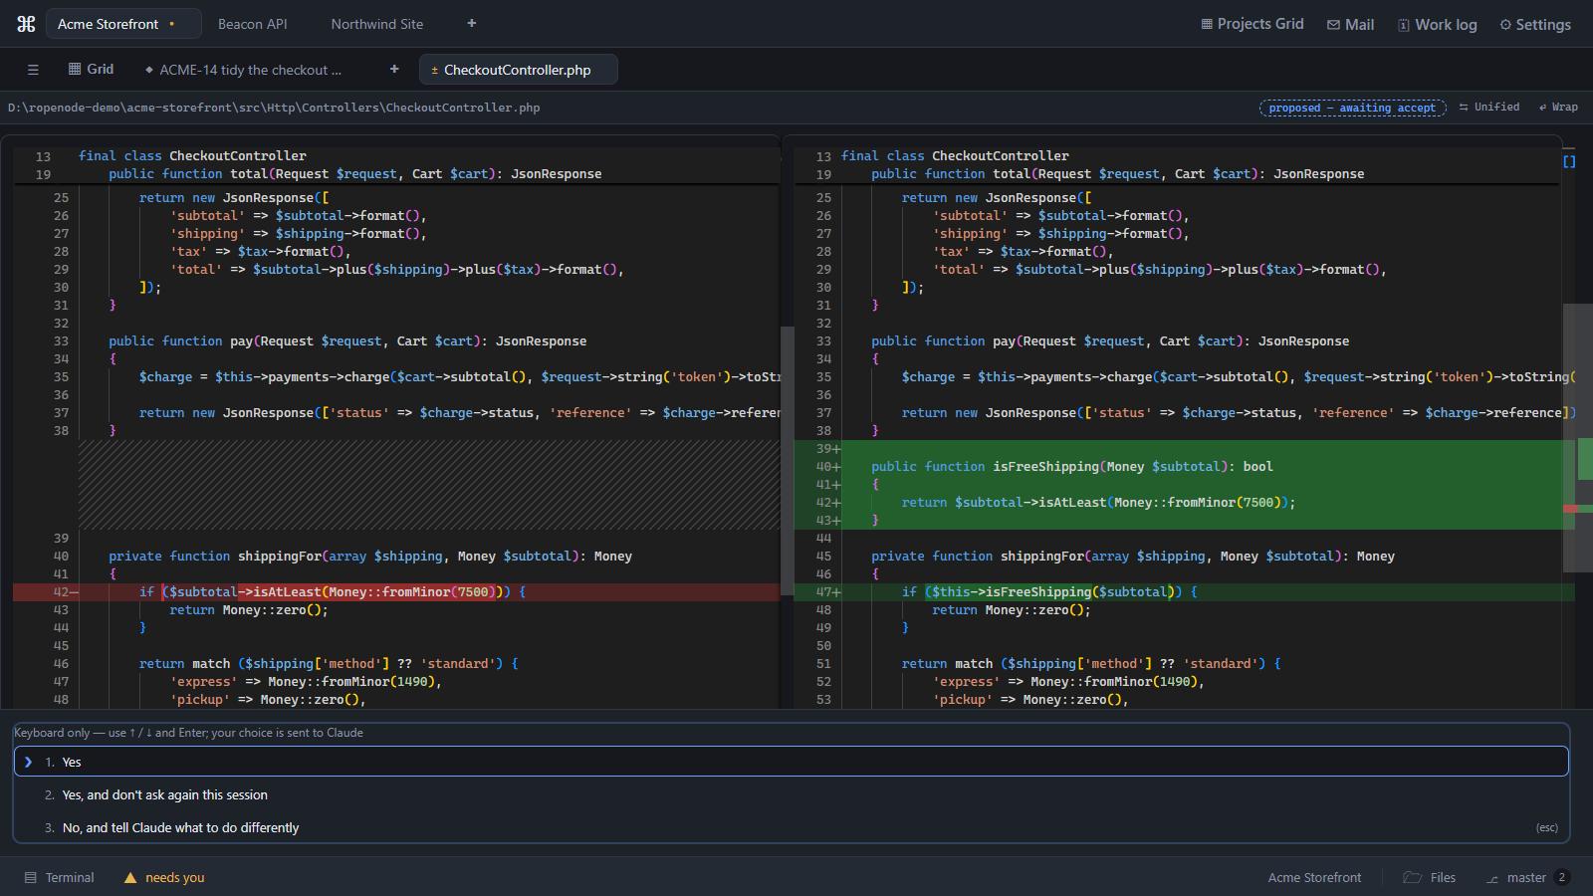Toggle line Wrap option
Screen dimensions: 1593x896
click(x=1558, y=107)
